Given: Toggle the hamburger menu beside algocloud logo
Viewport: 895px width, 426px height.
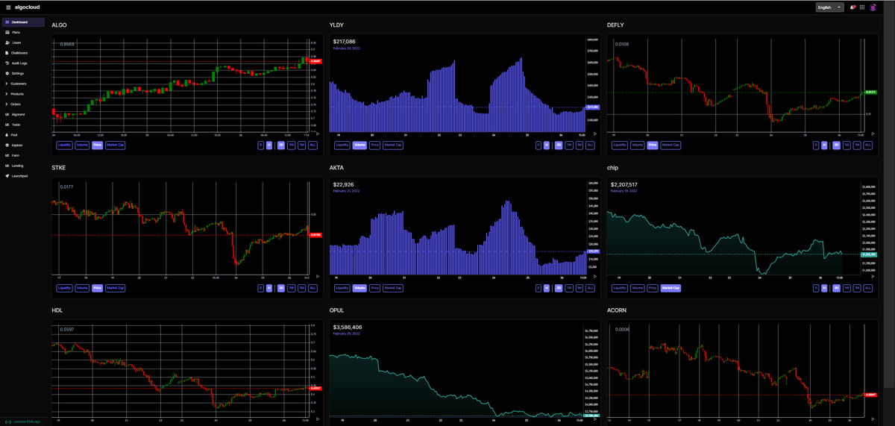Looking at the screenshot, I should tap(7, 7).
